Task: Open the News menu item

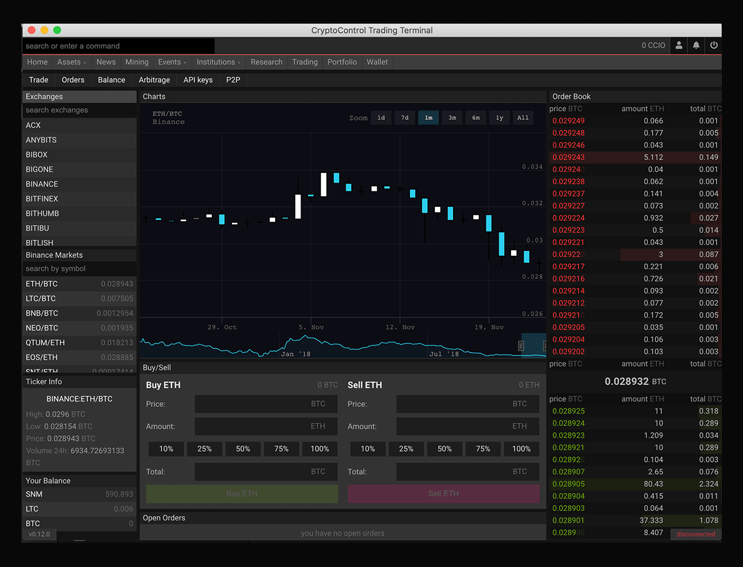Action: pyautogui.click(x=106, y=62)
